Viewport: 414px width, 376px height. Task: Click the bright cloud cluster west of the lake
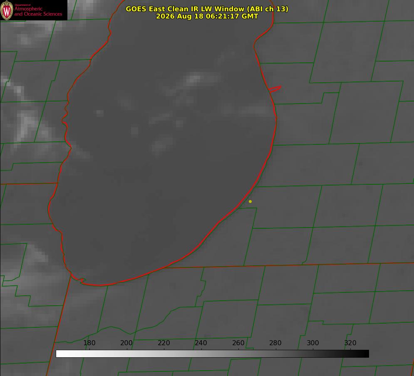[x=25, y=124]
